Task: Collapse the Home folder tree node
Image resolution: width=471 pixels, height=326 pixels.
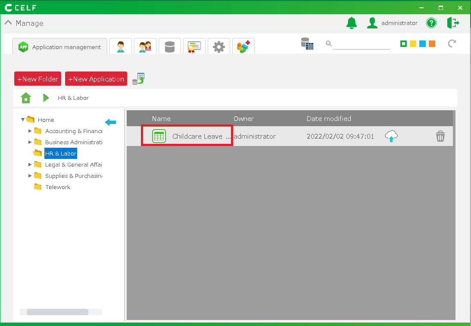Action: (x=23, y=120)
